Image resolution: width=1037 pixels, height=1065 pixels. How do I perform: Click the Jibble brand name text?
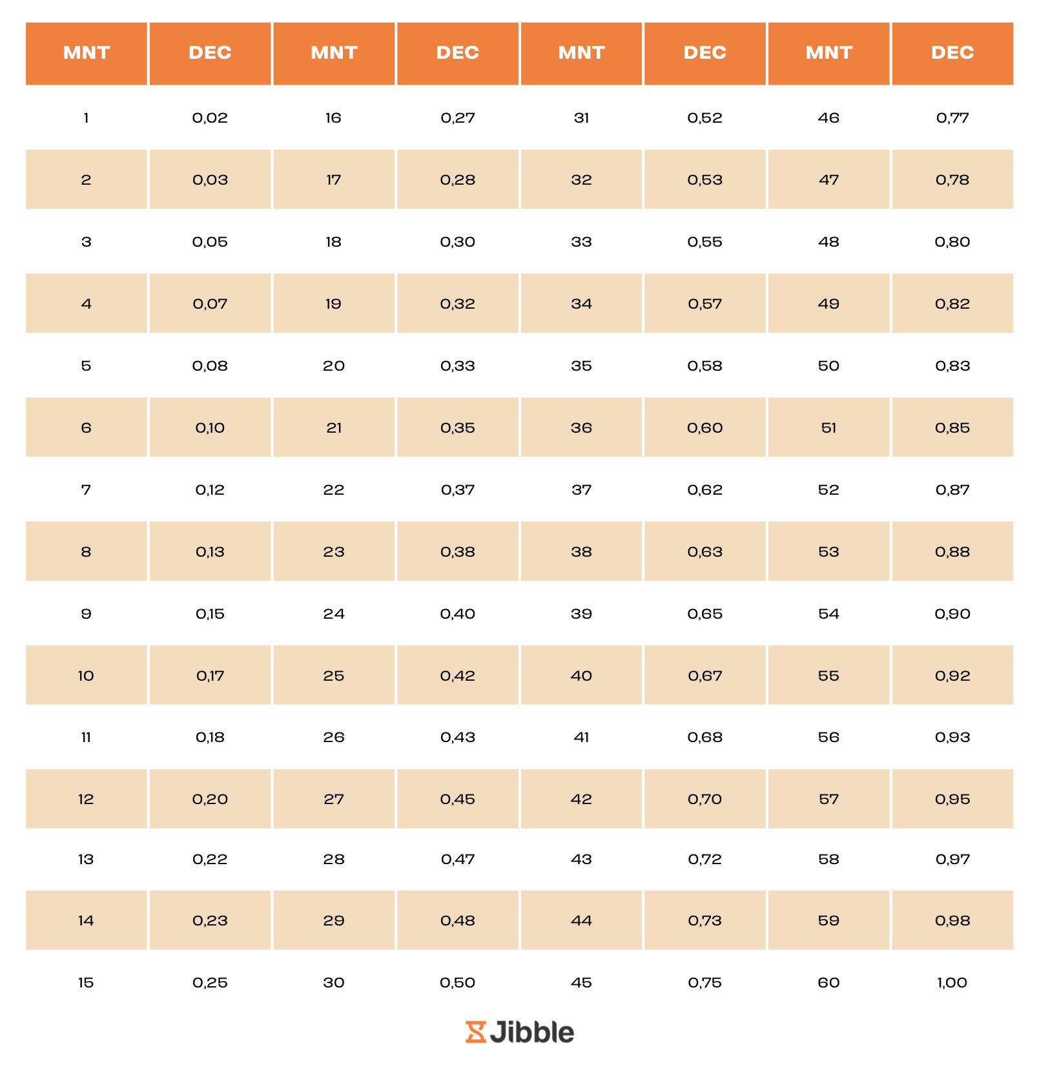pyautogui.click(x=531, y=1032)
